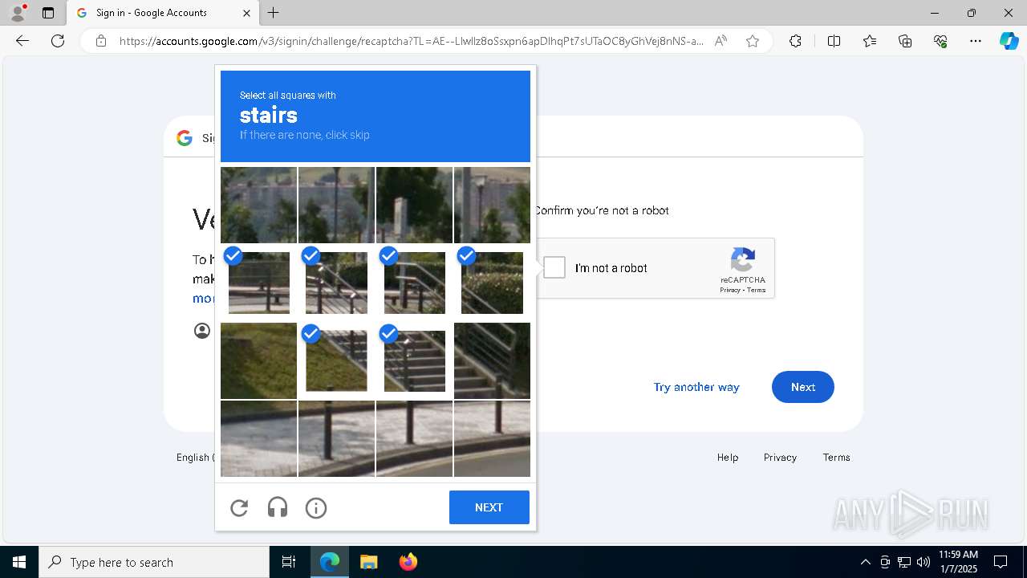Deselect the checked bench tile in the second row
Screen dimensions: 1027x578
pyautogui.click(x=258, y=283)
